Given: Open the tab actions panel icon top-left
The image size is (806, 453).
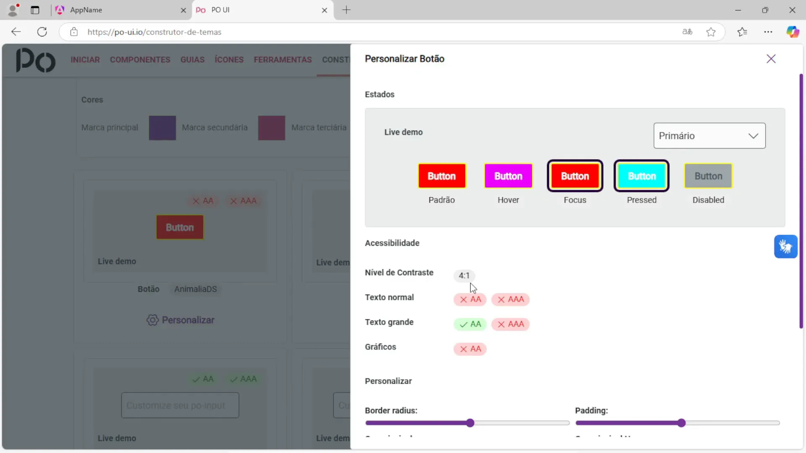Looking at the screenshot, I should [35, 10].
